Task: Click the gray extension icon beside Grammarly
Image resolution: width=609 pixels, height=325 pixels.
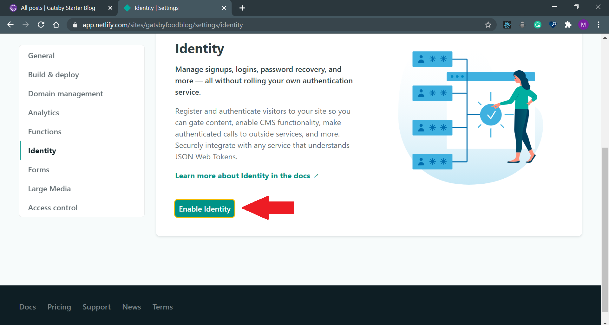Action: click(x=522, y=25)
